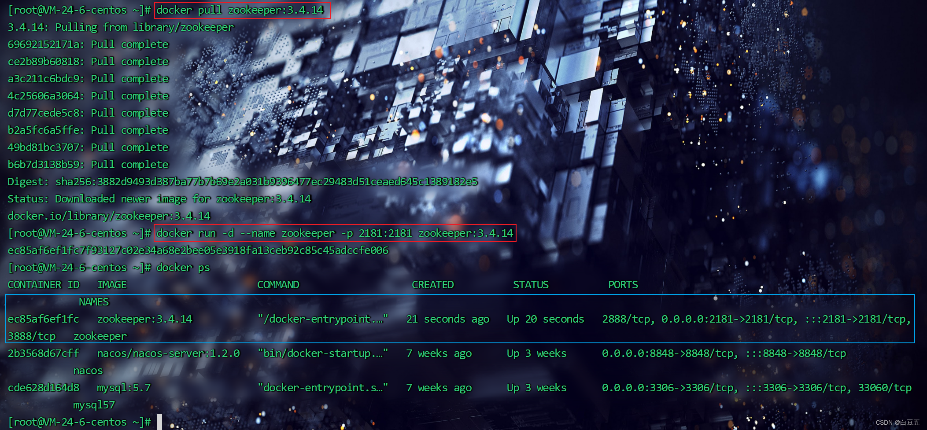Click the 'Up 20 seconds' status cell

pos(546,319)
